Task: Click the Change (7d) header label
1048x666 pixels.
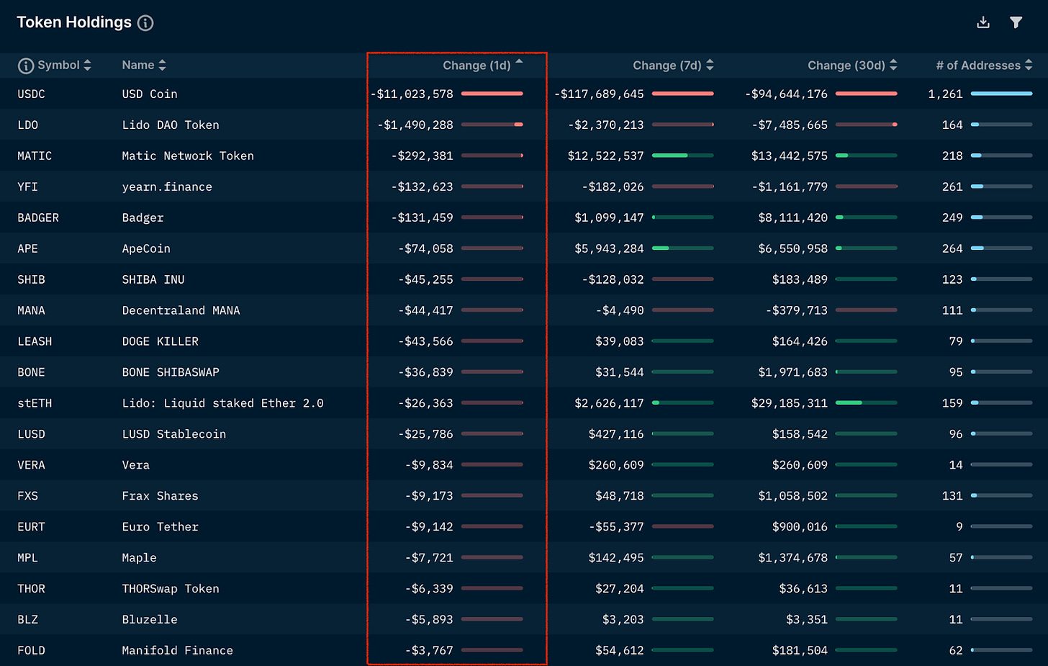Action: click(667, 66)
